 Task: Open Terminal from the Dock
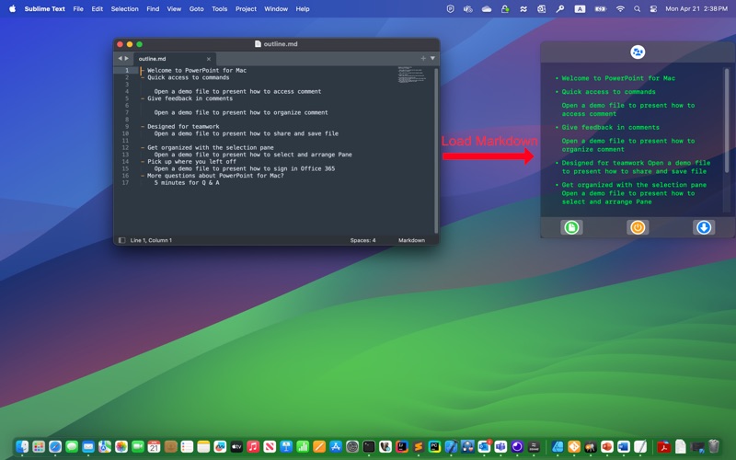pos(369,446)
